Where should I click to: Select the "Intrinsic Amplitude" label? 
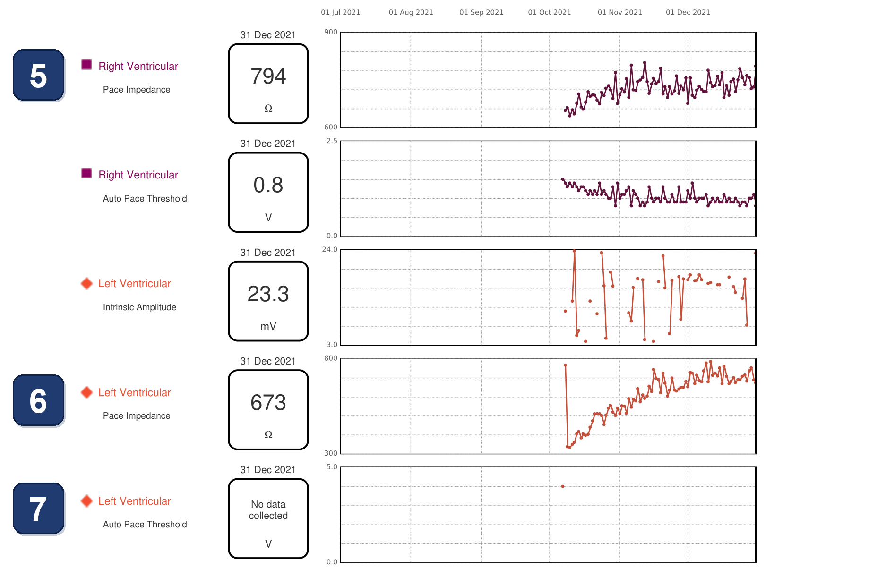140,307
